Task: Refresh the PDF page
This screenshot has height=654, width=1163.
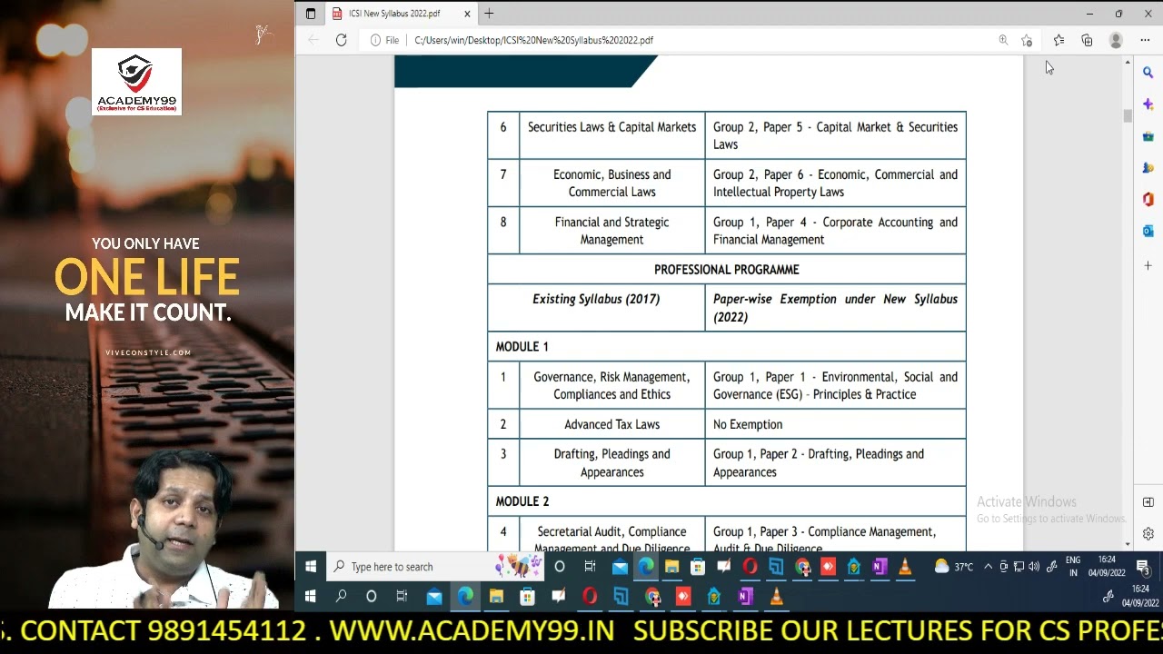Action: pos(341,40)
